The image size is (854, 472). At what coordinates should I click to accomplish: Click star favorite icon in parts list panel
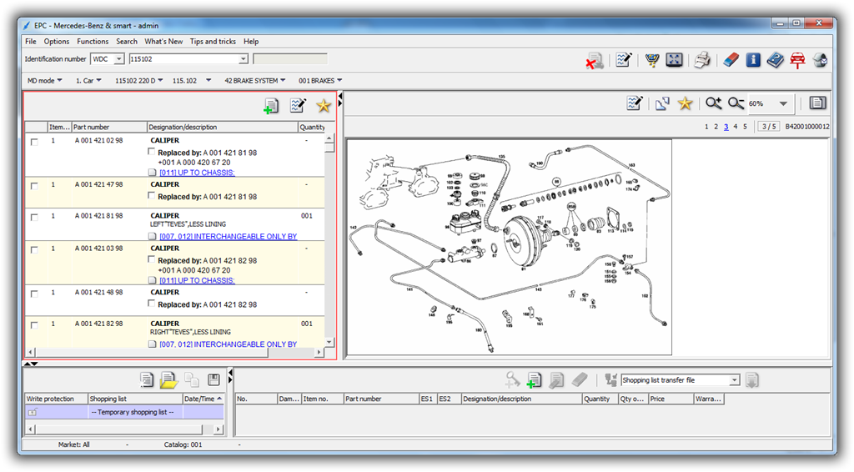(x=324, y=106)
